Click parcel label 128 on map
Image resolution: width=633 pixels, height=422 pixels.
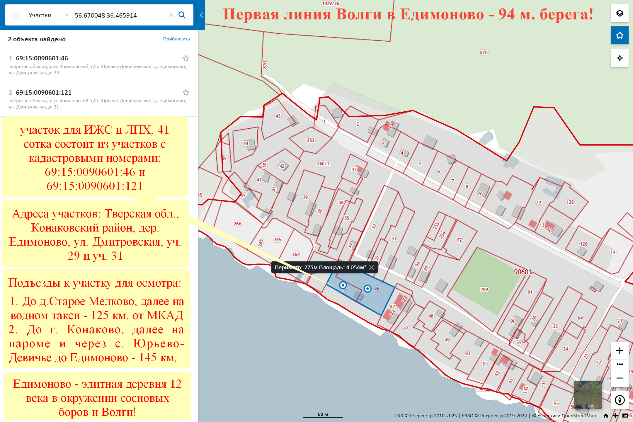(x=570, y=202)
